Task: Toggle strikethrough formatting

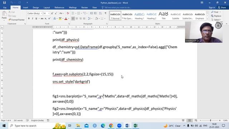Action: pyautogui.click(x=42, y=19)
